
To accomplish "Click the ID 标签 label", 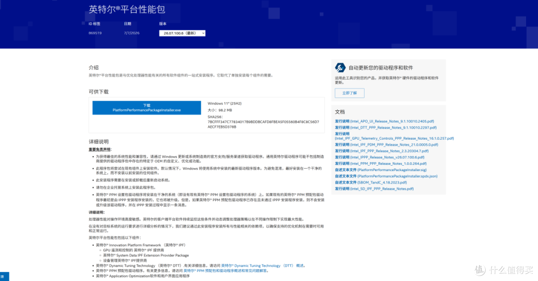I will (x=94, y=24).
